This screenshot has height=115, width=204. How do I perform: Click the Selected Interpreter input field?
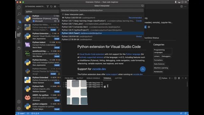click(102, 10)
